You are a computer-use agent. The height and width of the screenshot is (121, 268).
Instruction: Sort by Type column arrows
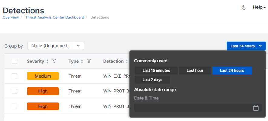click(x=82, y=62)
